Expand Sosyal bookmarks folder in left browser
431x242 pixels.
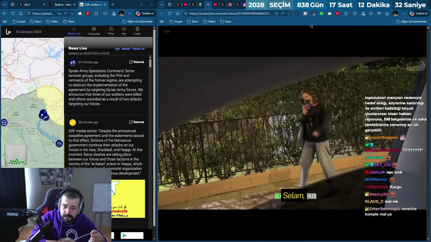click(x=19, y=22)
